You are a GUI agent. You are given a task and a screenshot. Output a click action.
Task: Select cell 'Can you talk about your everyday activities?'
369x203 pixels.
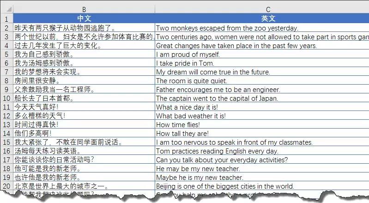pyautogui.click(x=262, y=160)
